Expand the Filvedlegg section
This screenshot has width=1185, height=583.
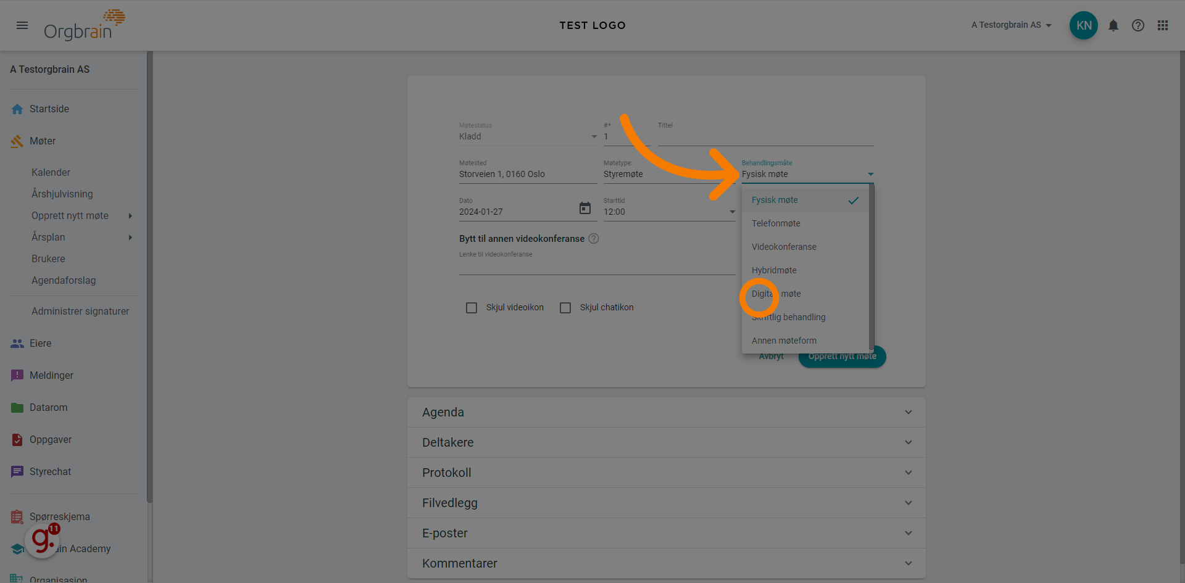tap(667, 503)
